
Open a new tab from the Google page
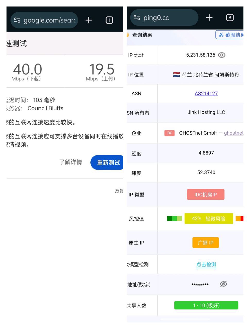point(89,20)
